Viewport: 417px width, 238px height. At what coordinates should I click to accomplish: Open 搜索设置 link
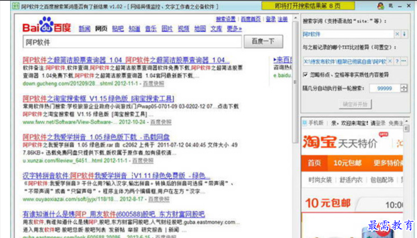[226, 19]
